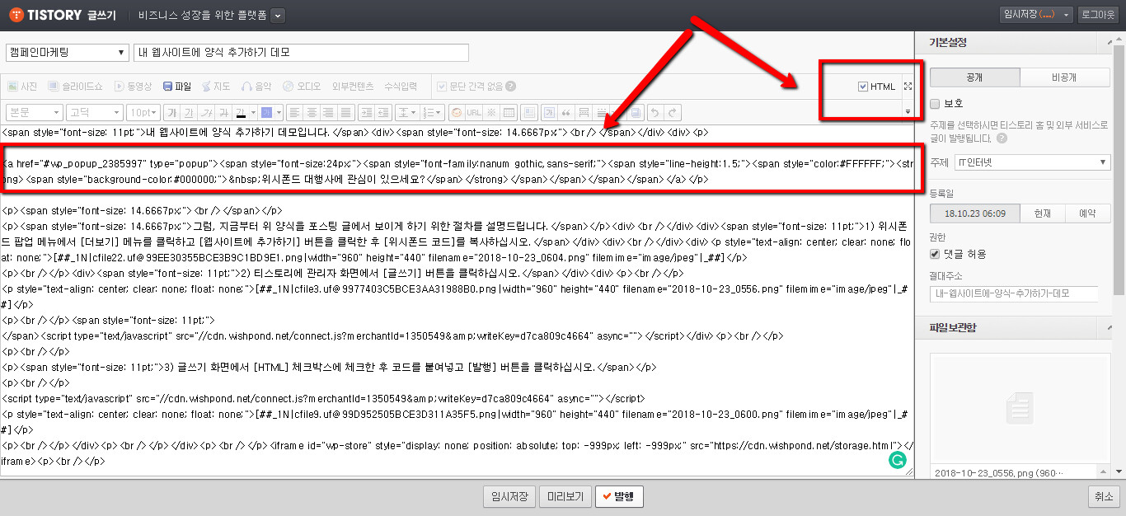
Task: Toggle bold text formatting
Action: point(172,112)
